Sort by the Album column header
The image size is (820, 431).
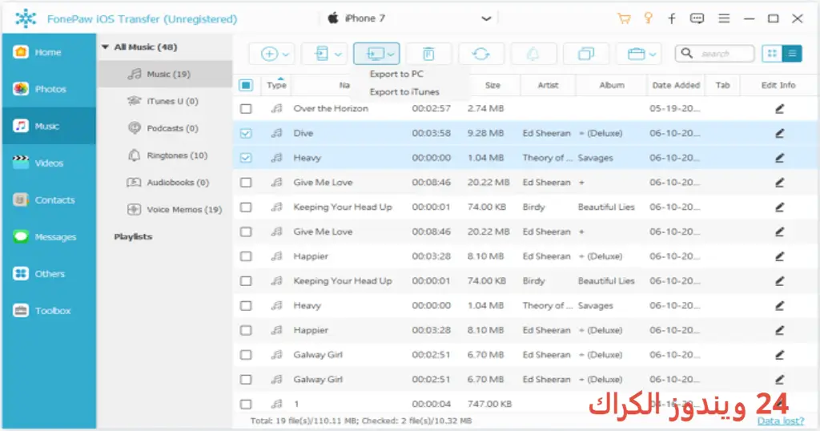[x=611, y=85]
